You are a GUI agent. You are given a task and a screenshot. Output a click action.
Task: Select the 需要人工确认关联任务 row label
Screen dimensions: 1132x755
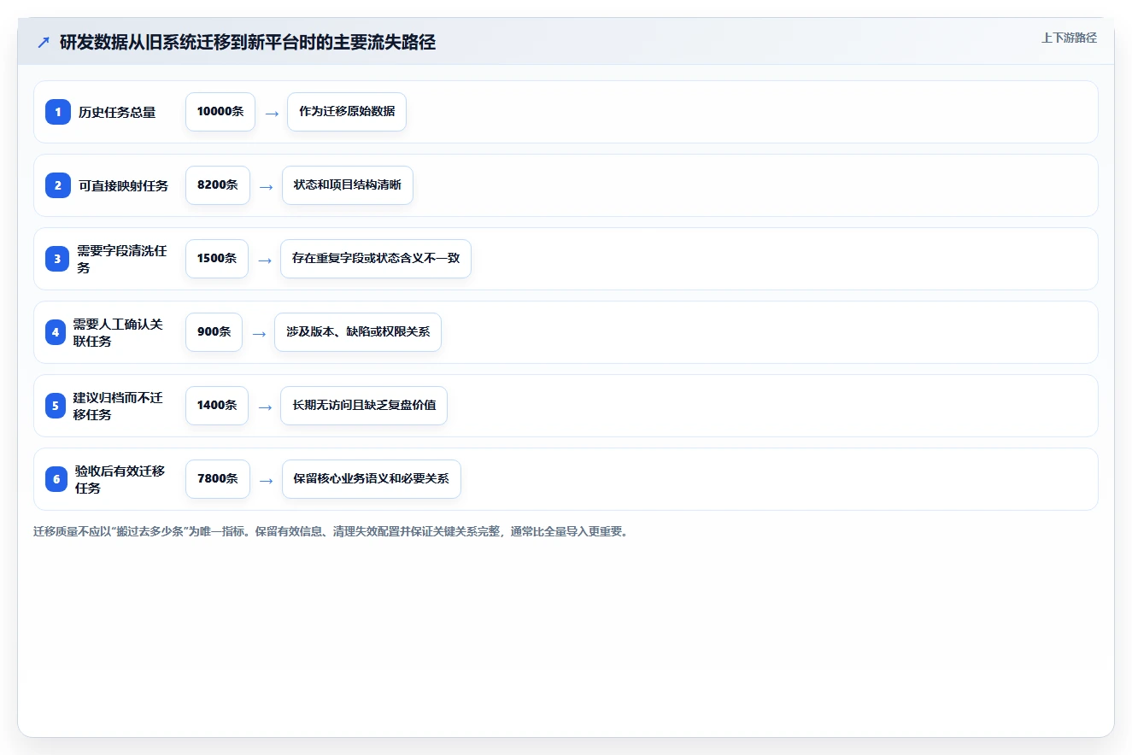(118, 332)
